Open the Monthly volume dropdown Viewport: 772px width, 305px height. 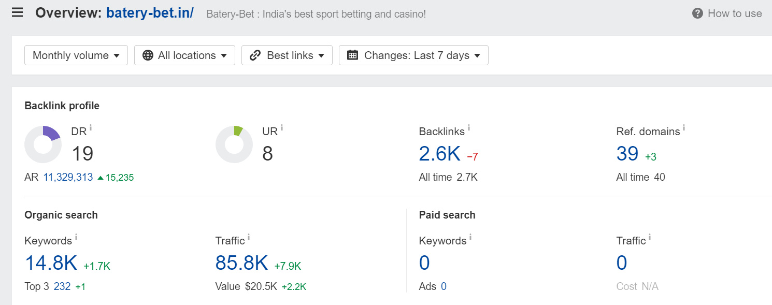coord(76,55)
